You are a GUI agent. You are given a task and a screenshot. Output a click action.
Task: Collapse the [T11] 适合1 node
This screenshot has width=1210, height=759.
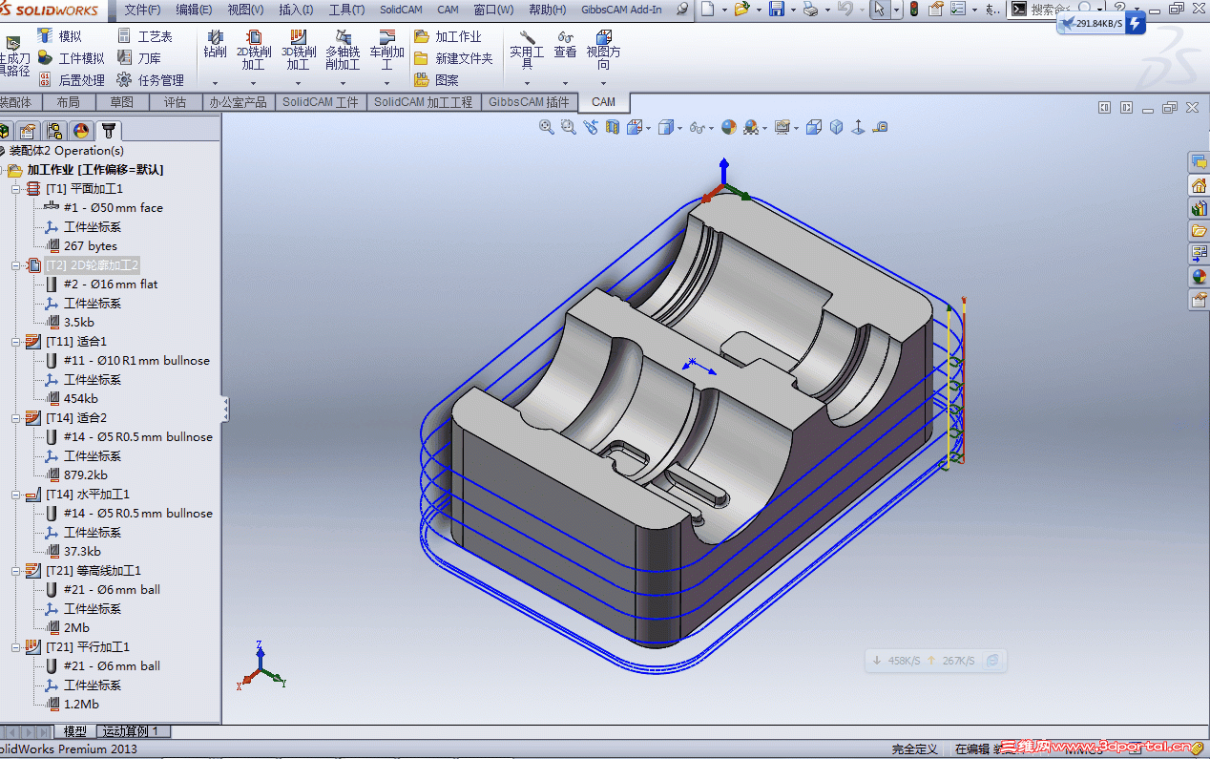click(15, 342)
